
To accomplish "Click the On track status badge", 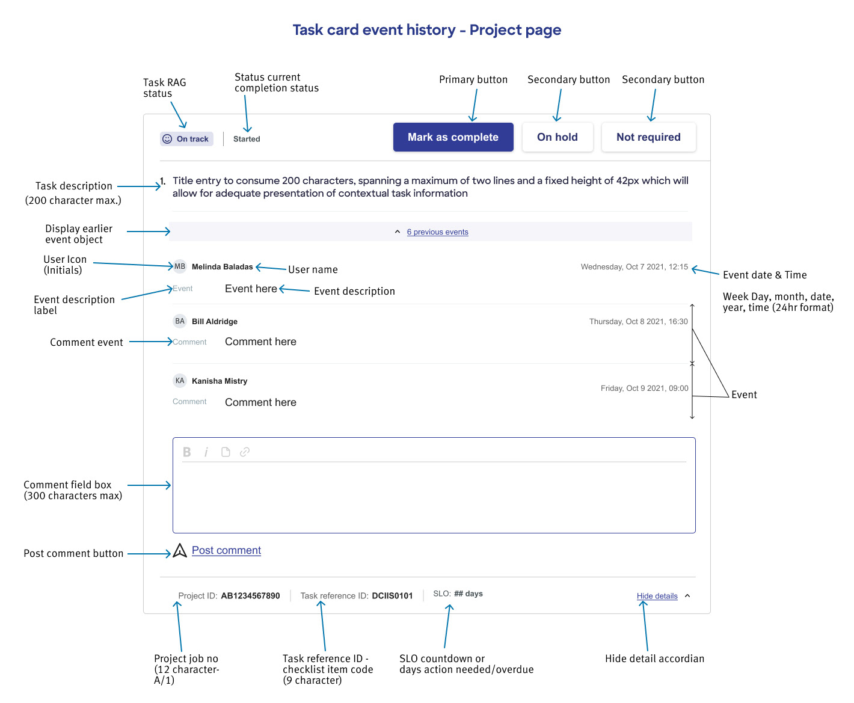I will click(x=186, y=139).
